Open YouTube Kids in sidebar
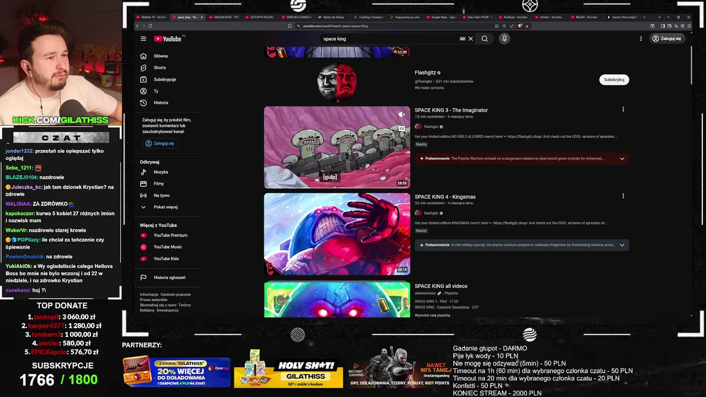This screenshot has width=706, height=397. [165, 259]
